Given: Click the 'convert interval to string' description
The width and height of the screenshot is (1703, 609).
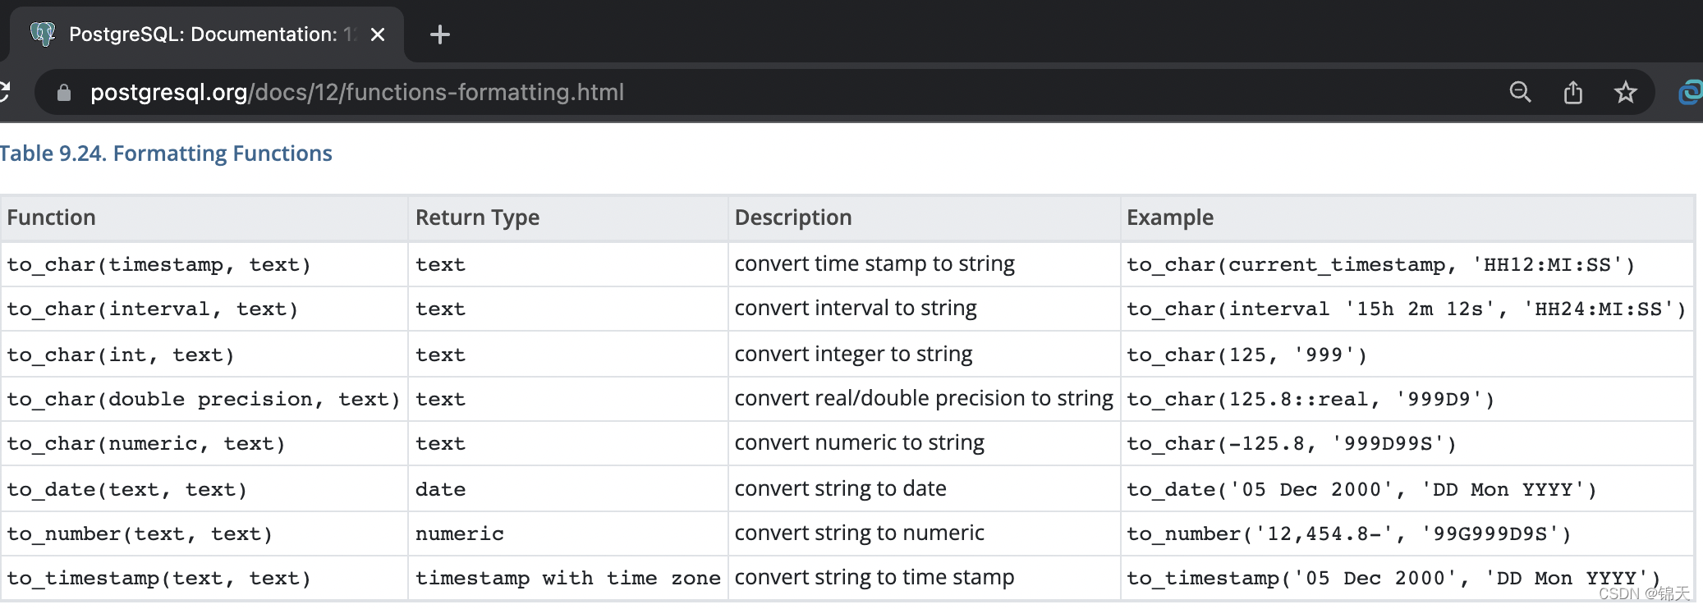Looking at the screenshot, I should click(856, 308).
